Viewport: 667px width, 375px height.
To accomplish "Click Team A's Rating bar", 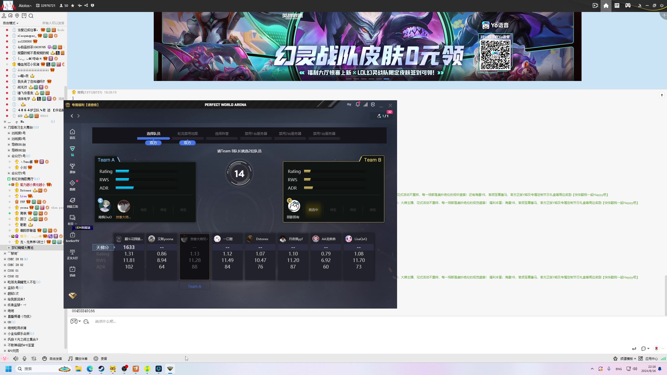I will 147,171.
